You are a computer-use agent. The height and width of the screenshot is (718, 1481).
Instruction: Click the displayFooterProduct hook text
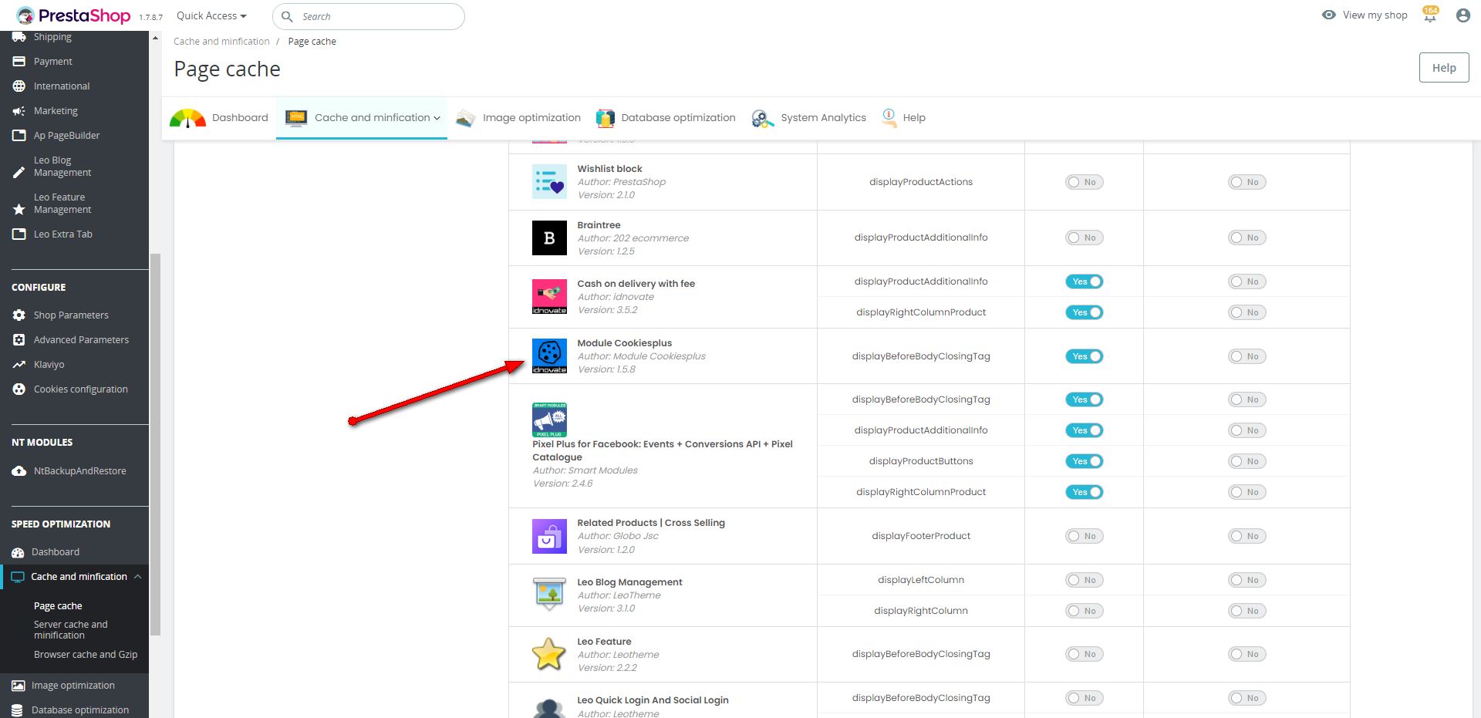point(921,536)
